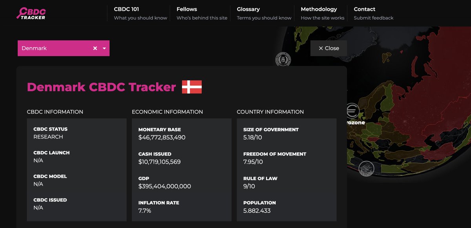This screenshot has width=471, height=228.
Task: Click the cash issued value $10,719,105,569
Action: click(159, 162)
